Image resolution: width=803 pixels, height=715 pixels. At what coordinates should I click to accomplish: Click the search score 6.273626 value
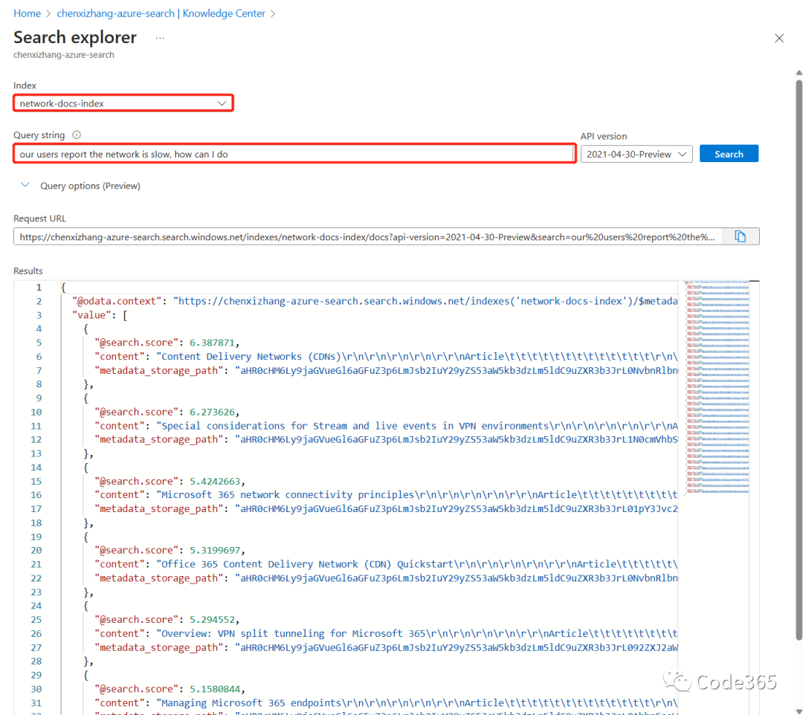212,412
